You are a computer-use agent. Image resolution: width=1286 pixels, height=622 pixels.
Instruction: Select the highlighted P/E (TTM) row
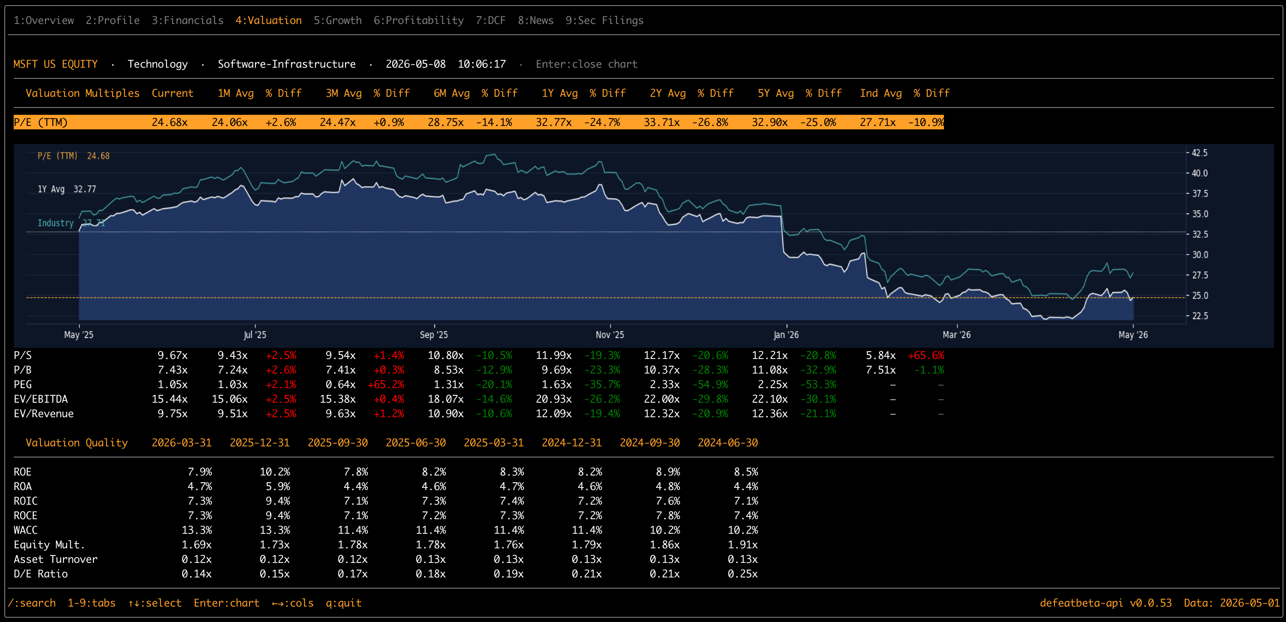pyautogui.click(x=478, y=122)
